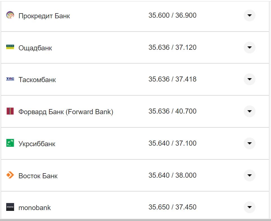Expand the Форвард Банк rate details

(249, 111)
